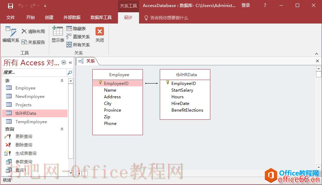Switch to the 外部数据 ribbon tab
Screen dimensions: 322x185
[x=72, y=18]
